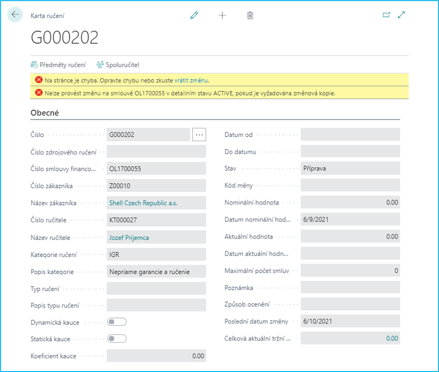Click the plus icon to create new
This screenshot has height=372, width=439.
(222, 15)
